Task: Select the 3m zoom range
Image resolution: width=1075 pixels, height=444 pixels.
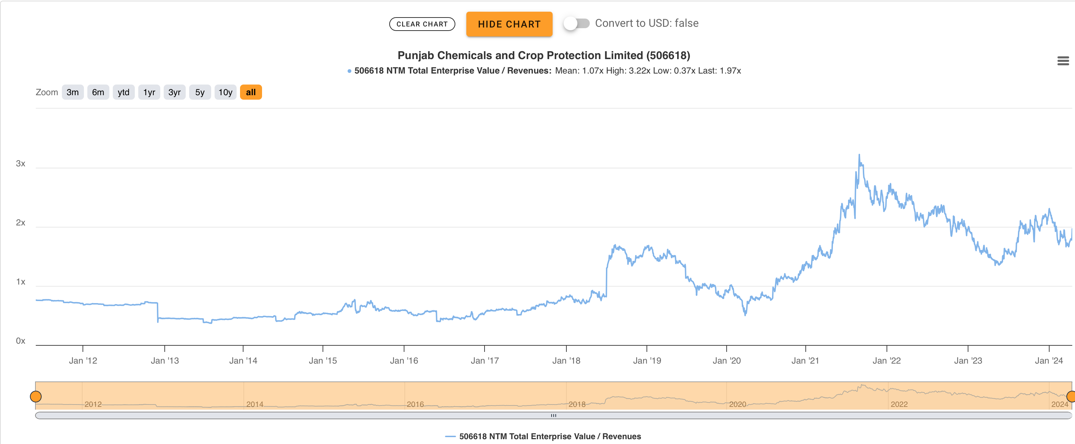Action: 73,92
